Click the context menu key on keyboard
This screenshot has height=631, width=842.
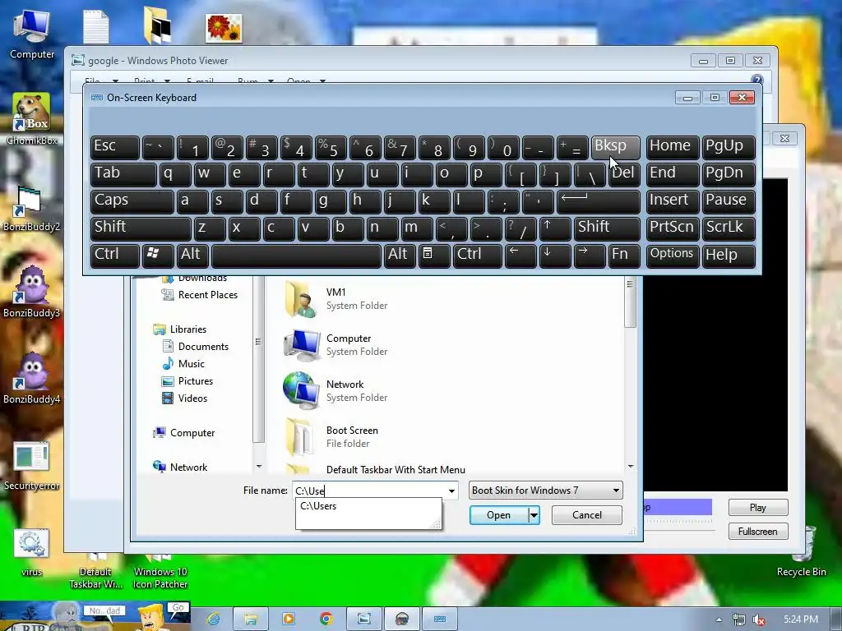(x=434, y=255)
